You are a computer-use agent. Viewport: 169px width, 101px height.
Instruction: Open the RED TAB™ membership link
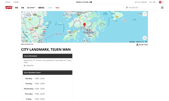point(141,2)
